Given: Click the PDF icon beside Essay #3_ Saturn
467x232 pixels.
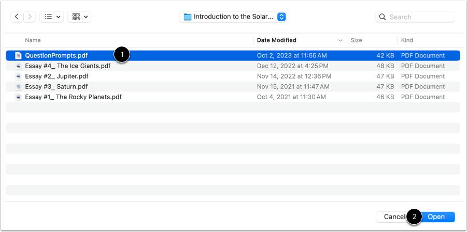Looking at the screenshot, I should click(19, 87).
